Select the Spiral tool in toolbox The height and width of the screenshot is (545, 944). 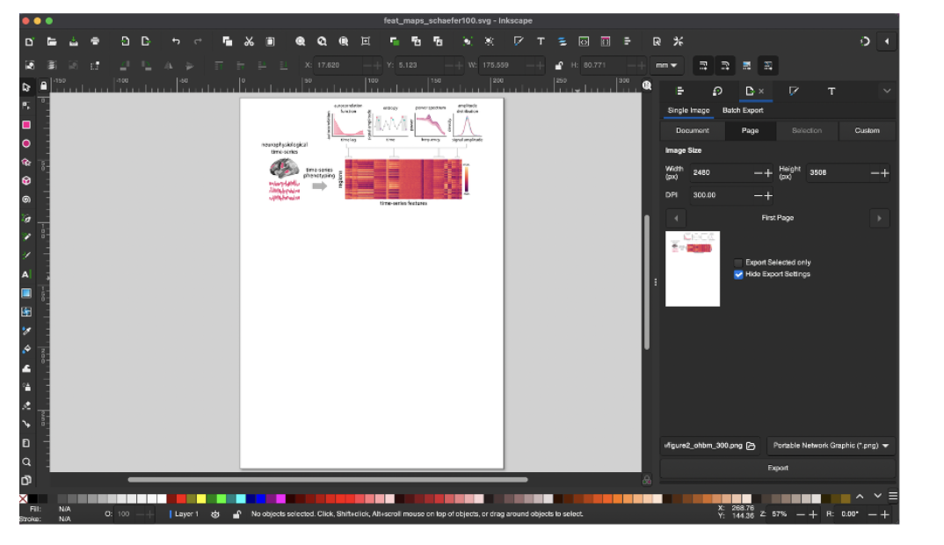coord(26,200)
